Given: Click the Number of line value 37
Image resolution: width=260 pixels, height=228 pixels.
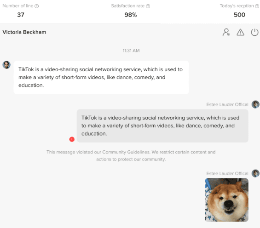Looking at the screenshot, I should (21, 15).
